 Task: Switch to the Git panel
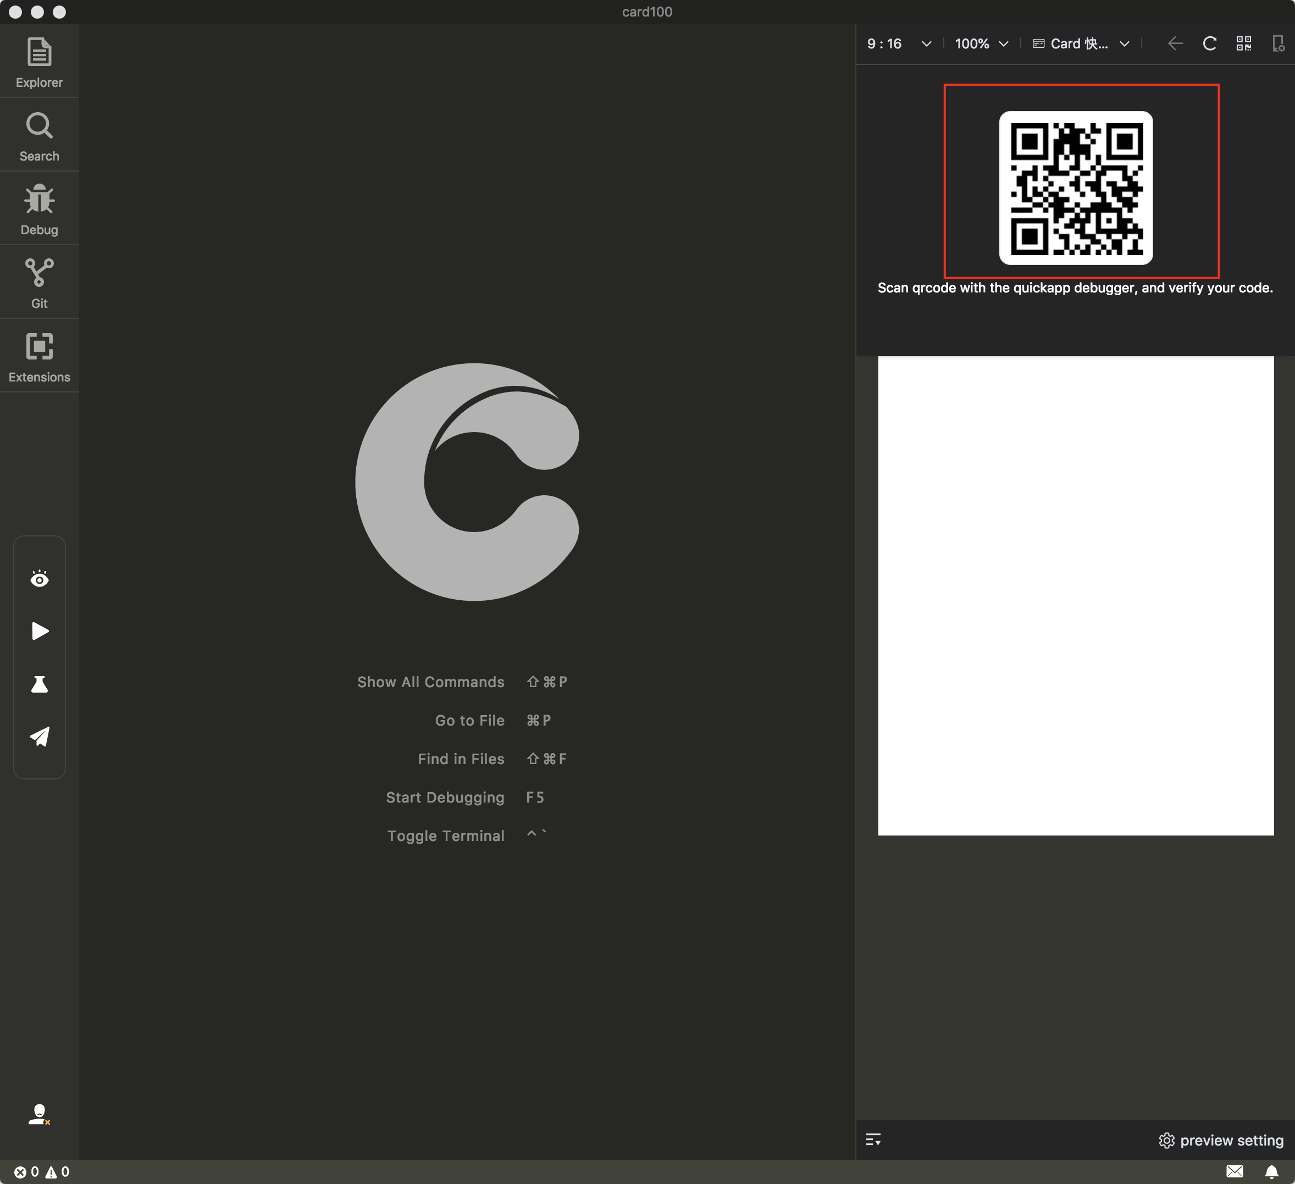[x=39, y=283]
